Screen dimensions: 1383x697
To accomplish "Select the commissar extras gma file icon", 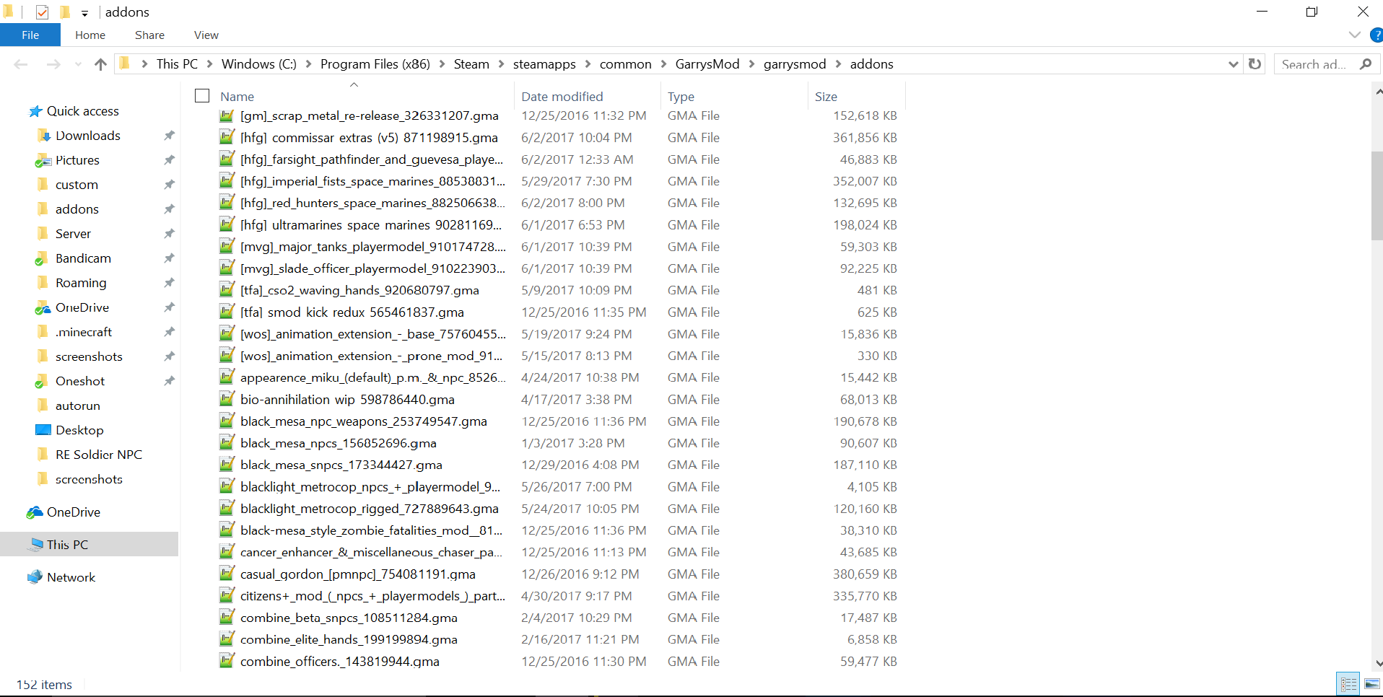I will click(x=227, y=137).
